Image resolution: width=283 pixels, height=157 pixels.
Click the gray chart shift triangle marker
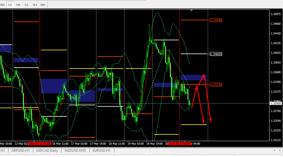[192, 11]
